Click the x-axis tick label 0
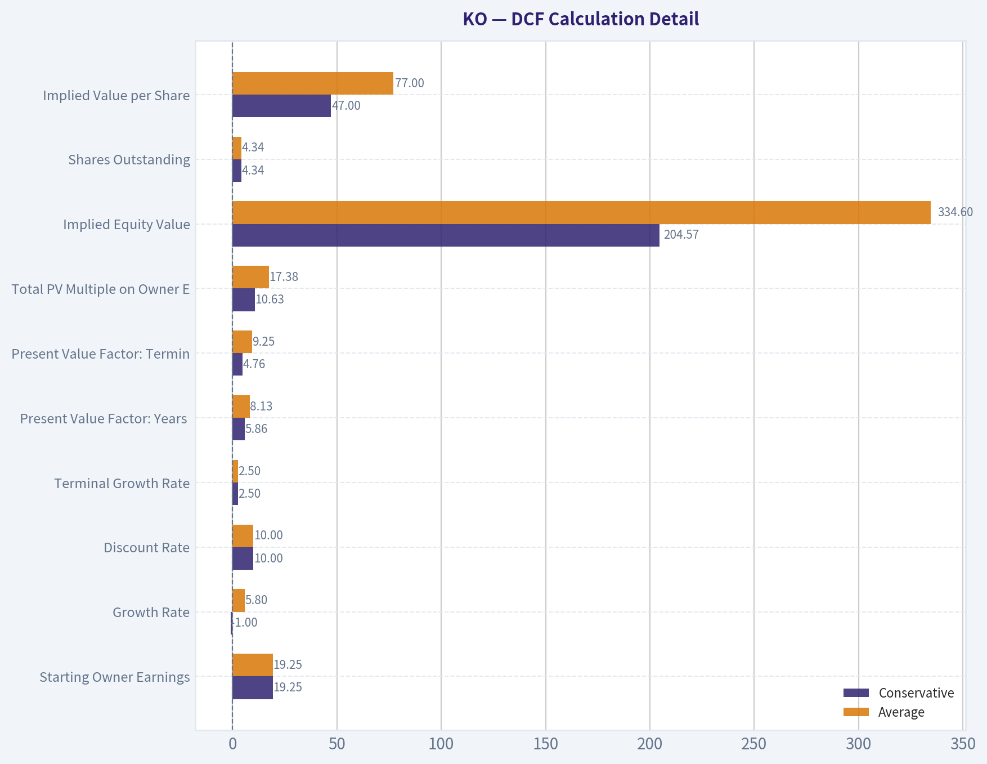 232,744
